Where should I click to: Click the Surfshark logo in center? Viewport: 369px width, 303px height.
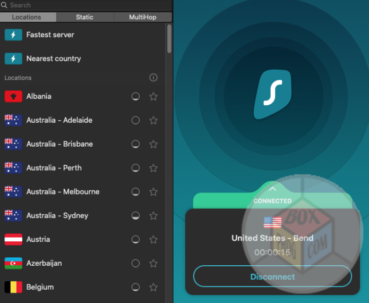coord(272,94)
